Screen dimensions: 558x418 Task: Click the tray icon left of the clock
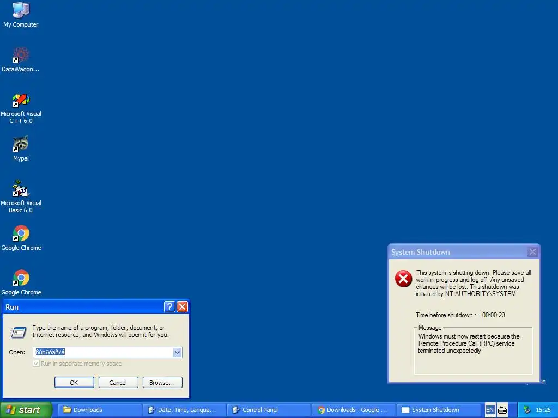(x=527, y=410)
